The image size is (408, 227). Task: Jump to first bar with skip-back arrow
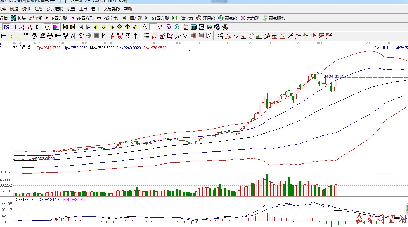65,27
